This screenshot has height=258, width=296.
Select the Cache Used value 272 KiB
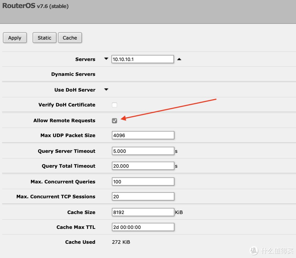point(121,242)
